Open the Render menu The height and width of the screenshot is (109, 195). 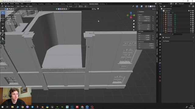12,4
